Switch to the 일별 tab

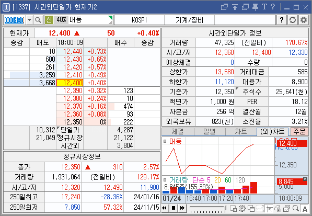[x=210, y=132]
